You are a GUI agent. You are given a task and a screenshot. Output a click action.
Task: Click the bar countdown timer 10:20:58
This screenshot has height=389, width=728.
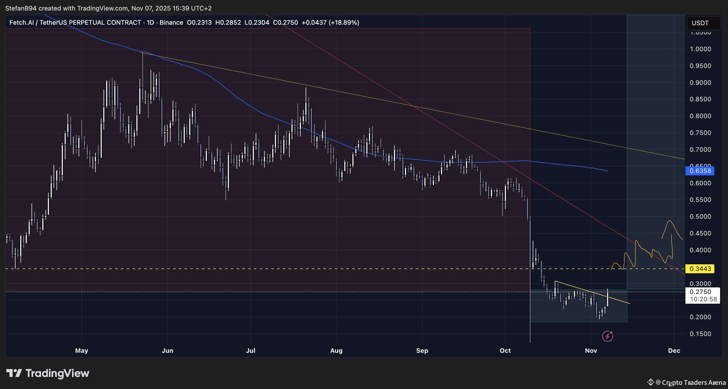pos(703,299)
